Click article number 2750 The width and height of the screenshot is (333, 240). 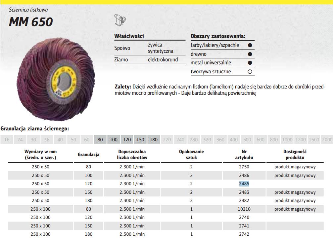click(244, 167)
